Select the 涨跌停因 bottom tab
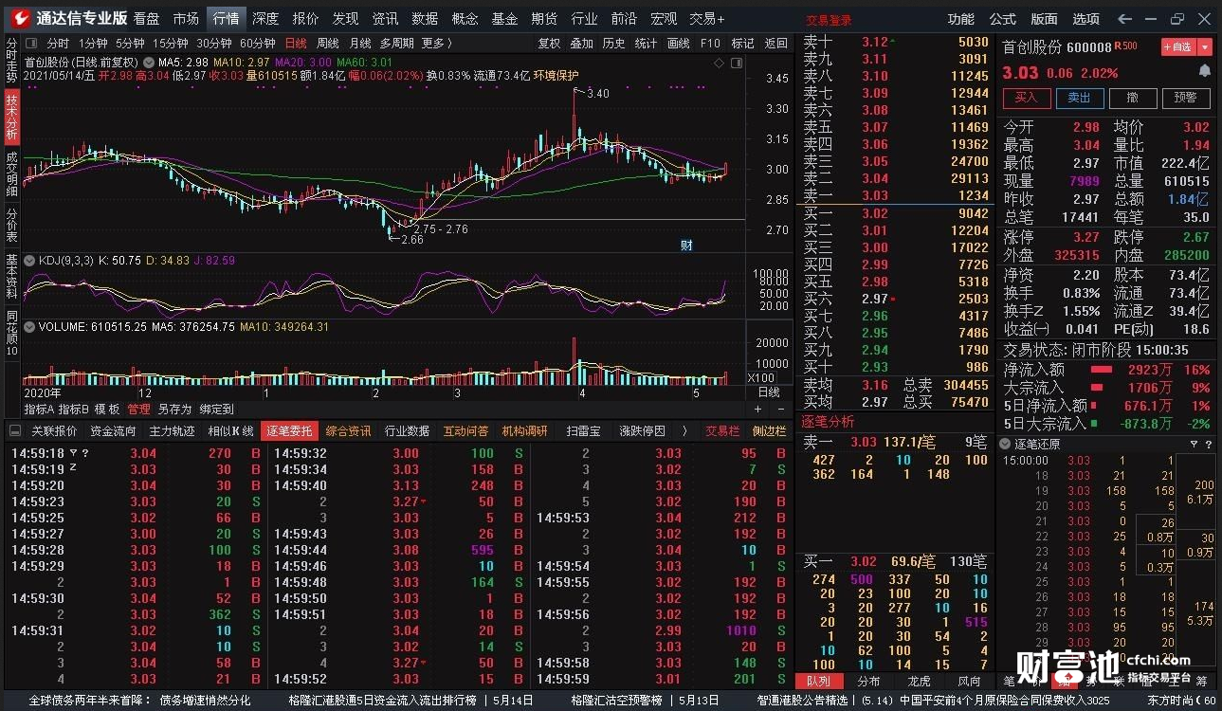The width and height of the screenshot is (1222, 711). 642,431
